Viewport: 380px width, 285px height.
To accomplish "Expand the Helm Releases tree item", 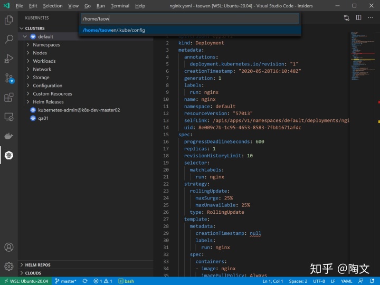I will pyautogui.click(x=28, y=102).
